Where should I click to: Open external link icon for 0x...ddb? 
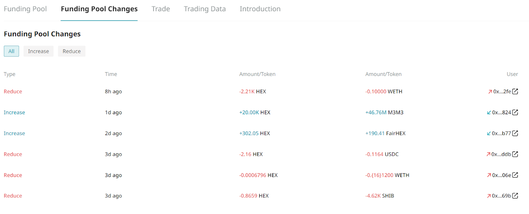click(x=515, y=154)
